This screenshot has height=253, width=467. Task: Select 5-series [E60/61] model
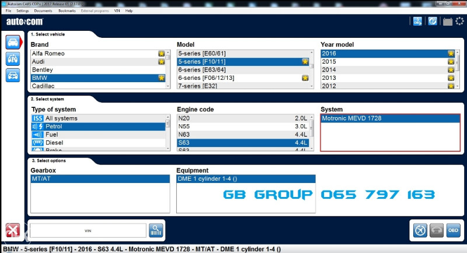(243, 54)
